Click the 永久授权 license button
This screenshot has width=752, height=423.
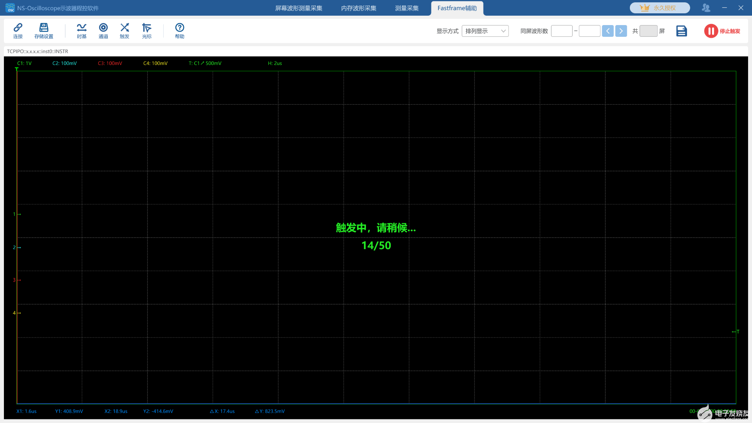[660, 8]
